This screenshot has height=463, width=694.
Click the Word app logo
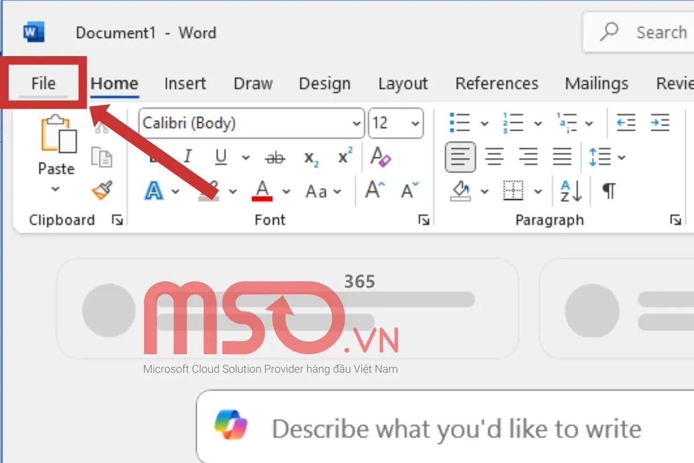pos(34,32)
